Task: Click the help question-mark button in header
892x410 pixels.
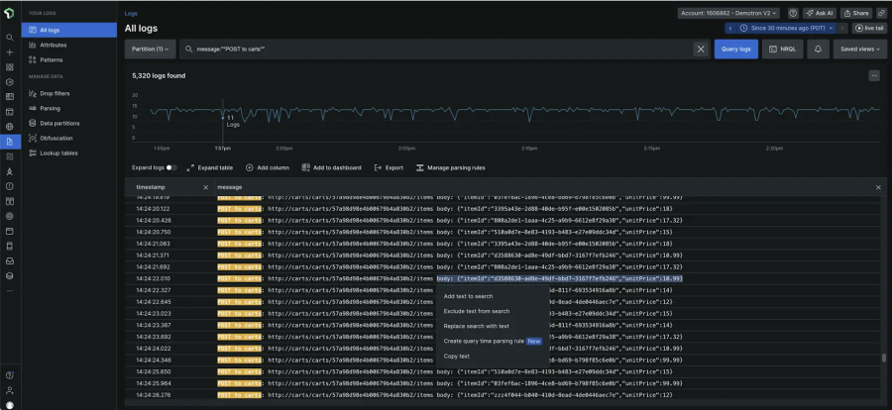Action: (793, 13)
